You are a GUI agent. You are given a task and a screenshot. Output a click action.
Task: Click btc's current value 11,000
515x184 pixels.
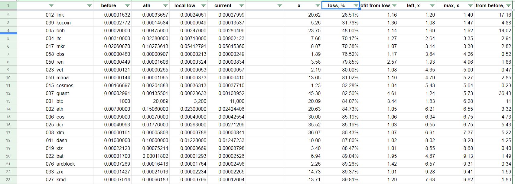coord(227,101)
